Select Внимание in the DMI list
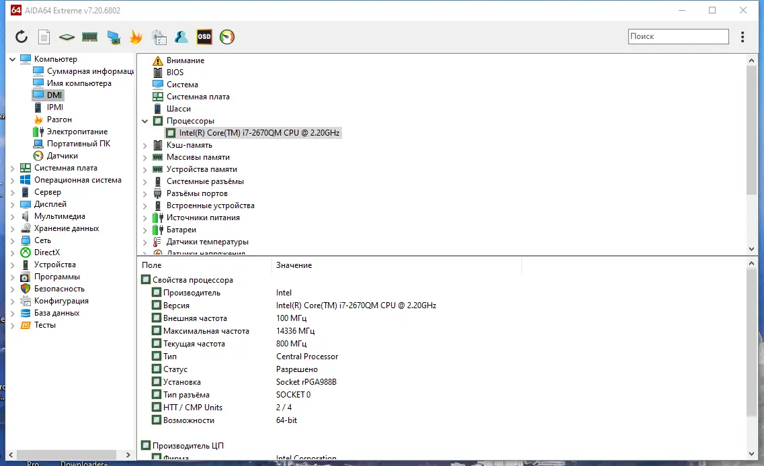The width and height of the screenshot is (764, 466). point(185,60)
